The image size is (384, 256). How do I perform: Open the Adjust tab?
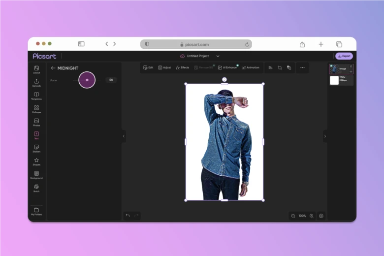coord(164,67)
